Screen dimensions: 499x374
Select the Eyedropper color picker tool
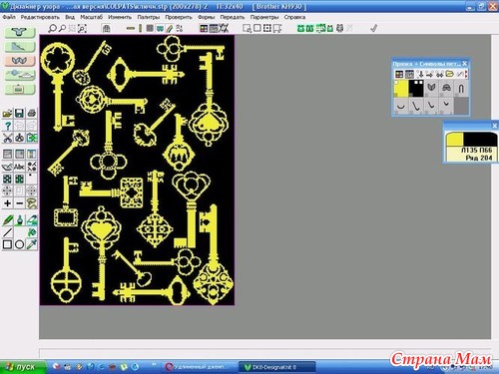(x=32, y=244)
